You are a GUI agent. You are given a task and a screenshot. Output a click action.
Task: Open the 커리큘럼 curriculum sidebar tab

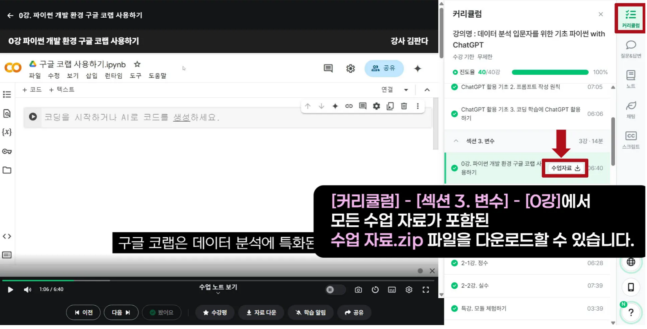pos(630,19)
